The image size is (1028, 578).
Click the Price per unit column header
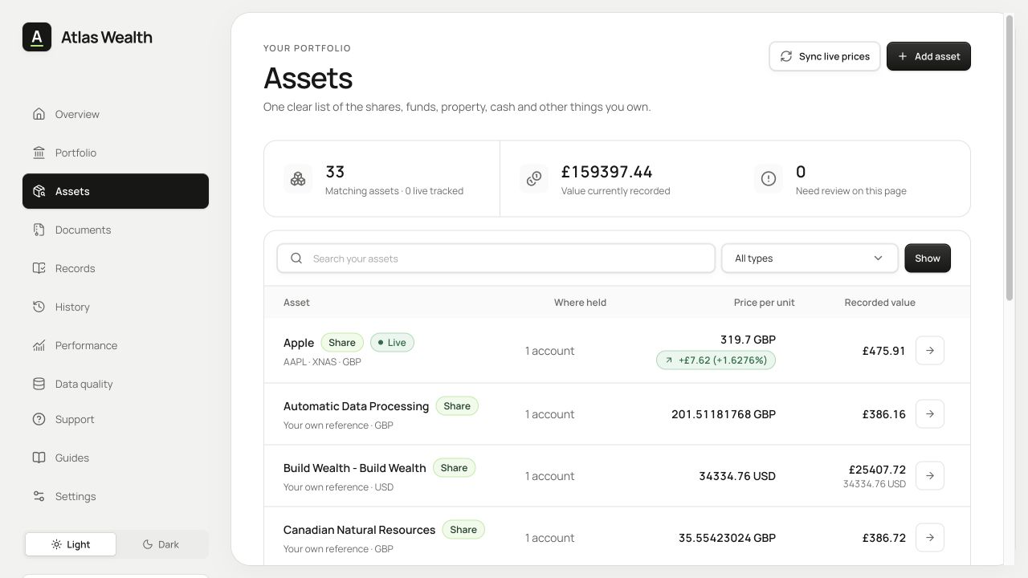point(764,303)
